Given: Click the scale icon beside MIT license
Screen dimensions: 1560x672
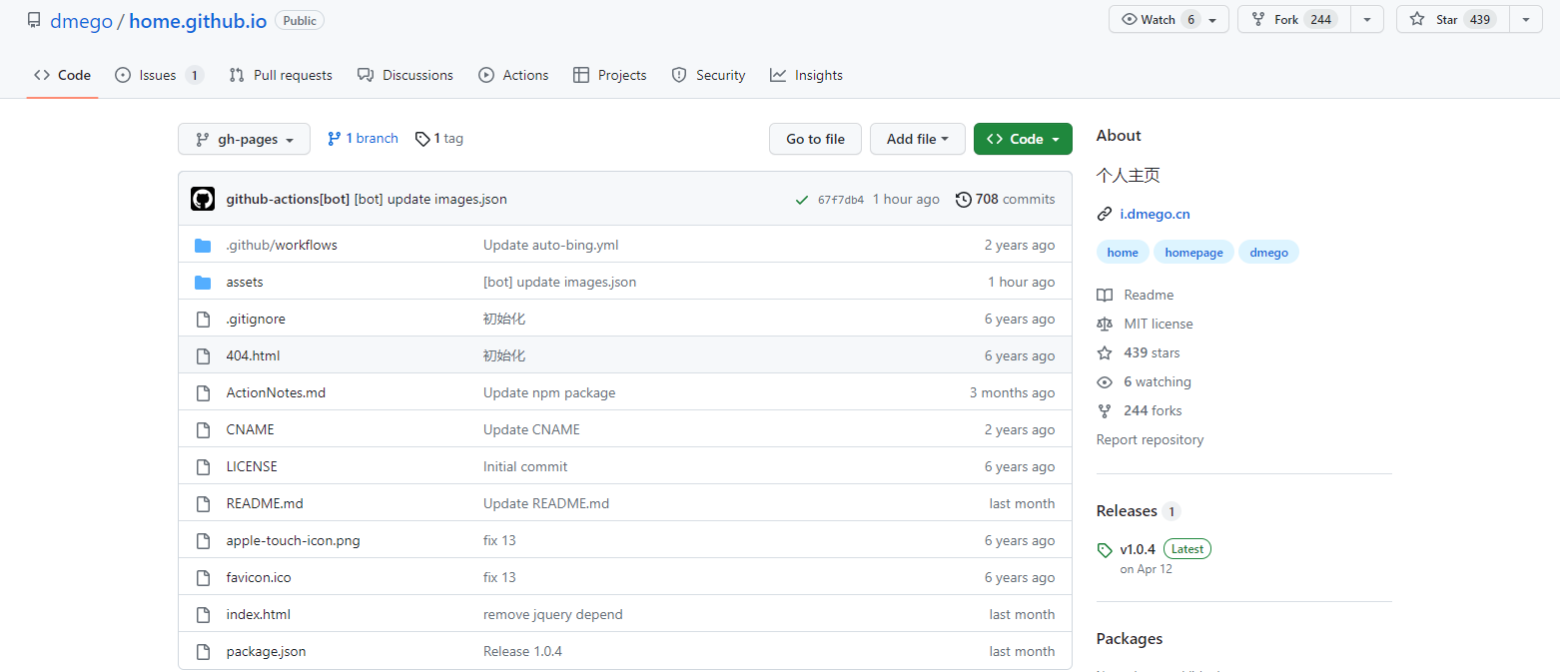Looking at the screenshot, I should tap(1105, 325).
